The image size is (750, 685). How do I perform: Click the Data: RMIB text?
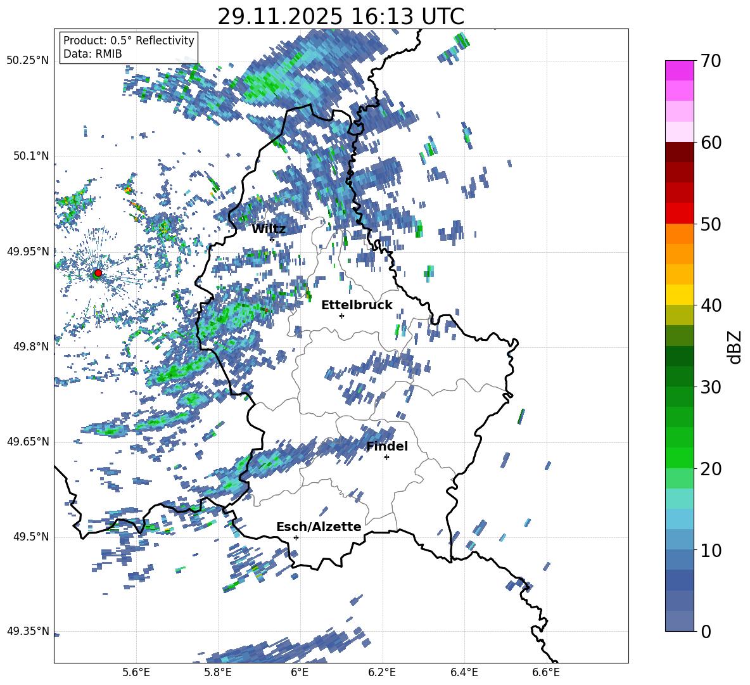point(92,54)
